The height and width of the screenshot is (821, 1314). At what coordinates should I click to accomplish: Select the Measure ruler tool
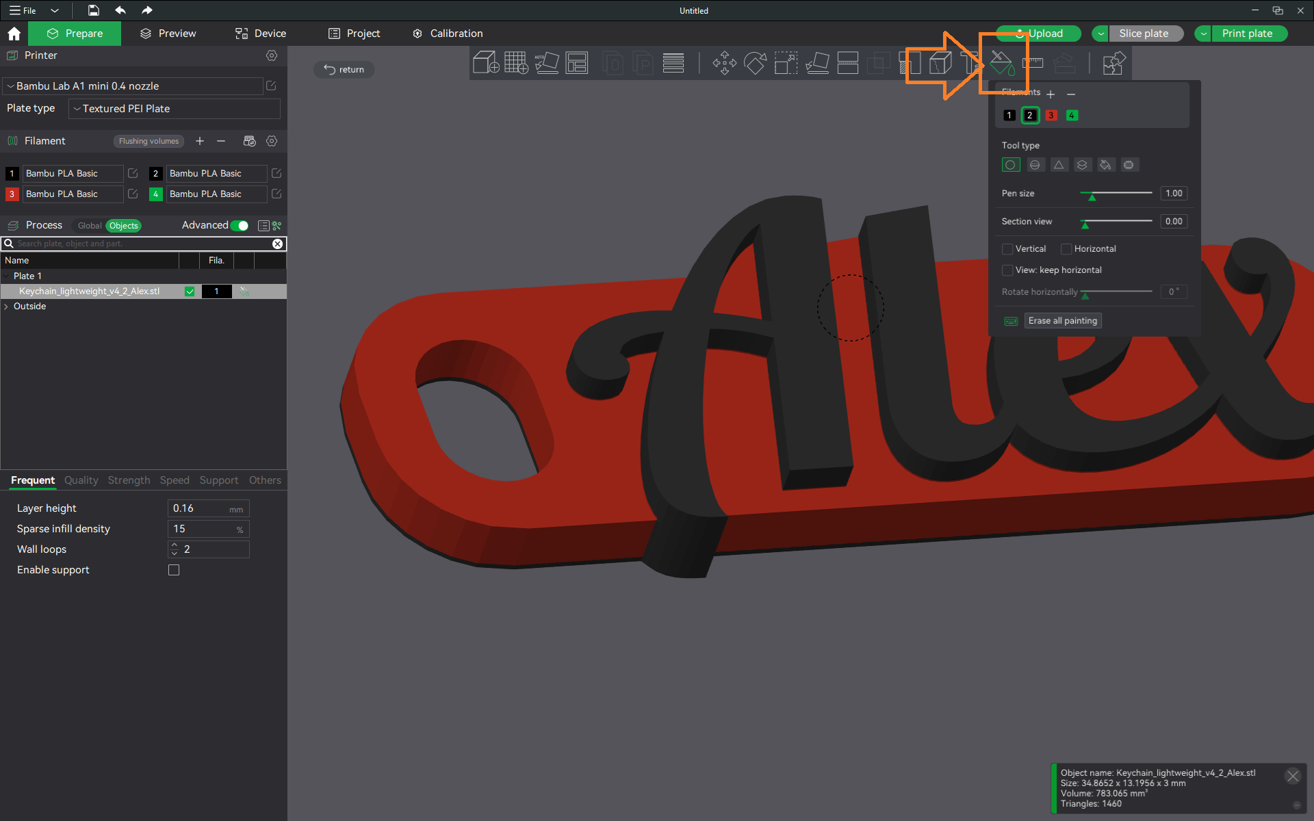pyautogui.click(x=1033, y=63)
